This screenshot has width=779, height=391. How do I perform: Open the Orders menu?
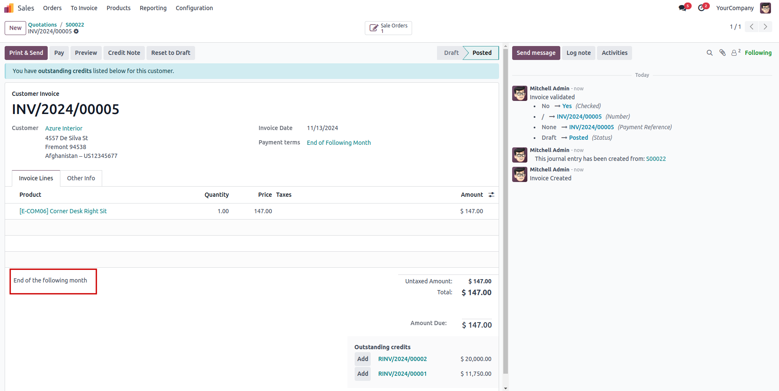pos(52,8)
